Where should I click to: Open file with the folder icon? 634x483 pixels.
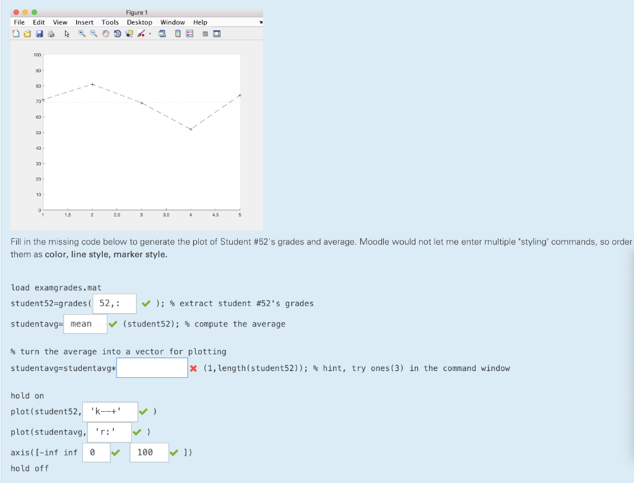pos(27,34)
